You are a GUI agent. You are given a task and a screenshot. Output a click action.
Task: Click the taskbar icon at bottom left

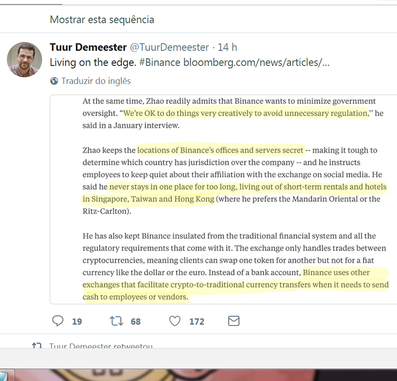point(7,375)
